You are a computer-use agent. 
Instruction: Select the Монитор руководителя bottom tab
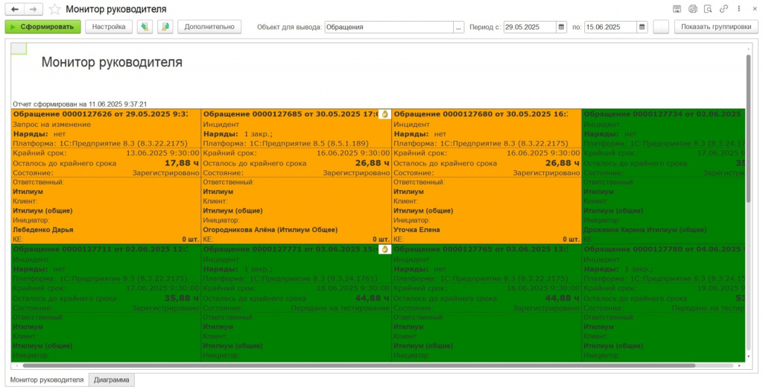click(47, 380)
